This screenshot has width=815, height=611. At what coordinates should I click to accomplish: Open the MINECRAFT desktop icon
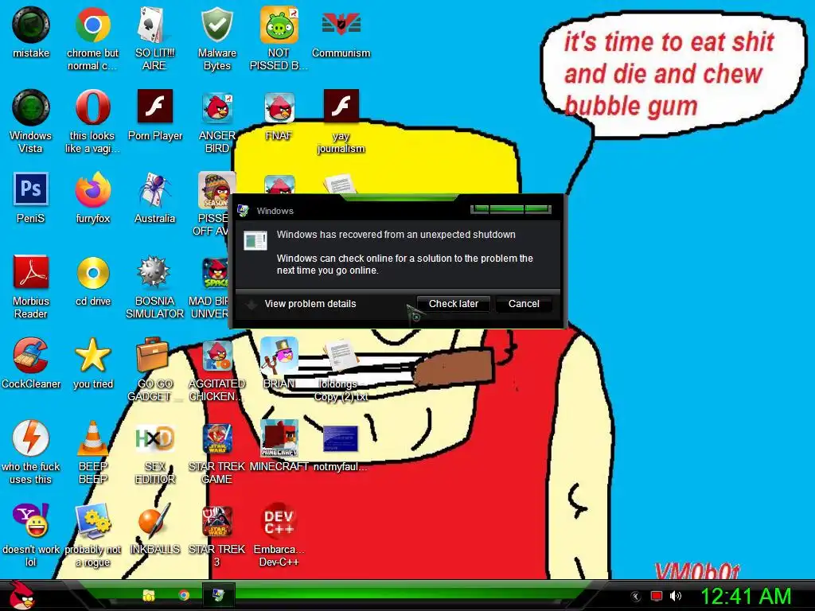pyautogui.click(x=279, y=446)
